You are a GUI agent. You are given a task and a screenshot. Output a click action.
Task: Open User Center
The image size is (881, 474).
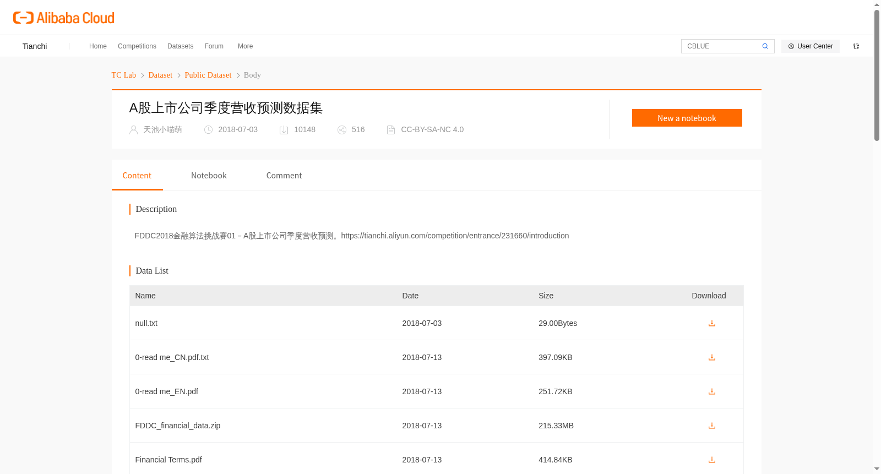811,46
